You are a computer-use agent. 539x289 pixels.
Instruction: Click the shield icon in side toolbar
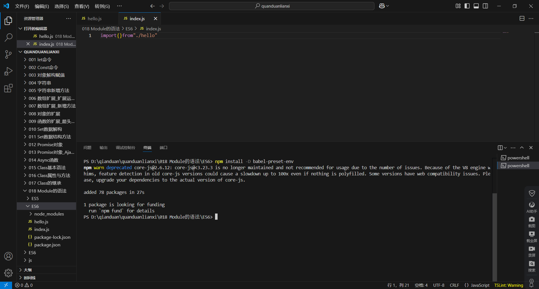click(532, 193)
